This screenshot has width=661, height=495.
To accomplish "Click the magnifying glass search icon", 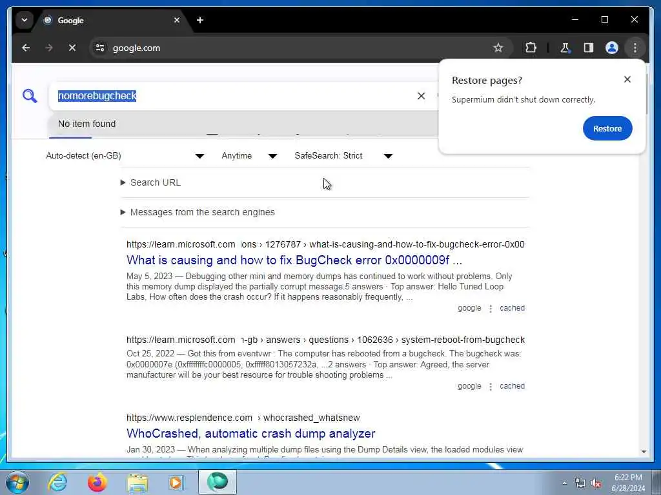I will [30, 96].
